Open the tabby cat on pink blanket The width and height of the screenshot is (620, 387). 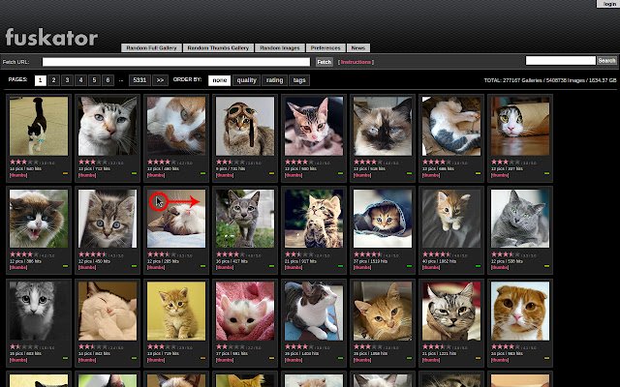[314, 126]
